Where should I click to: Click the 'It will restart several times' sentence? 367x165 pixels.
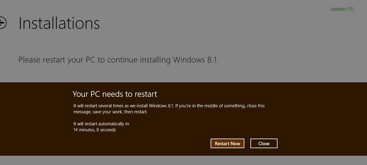pos(169,106)
